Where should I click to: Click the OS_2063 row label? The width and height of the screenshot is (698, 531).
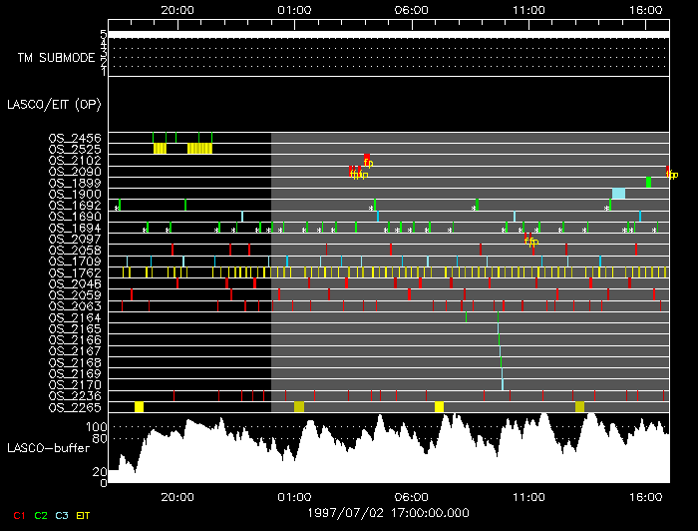(74, 306)
